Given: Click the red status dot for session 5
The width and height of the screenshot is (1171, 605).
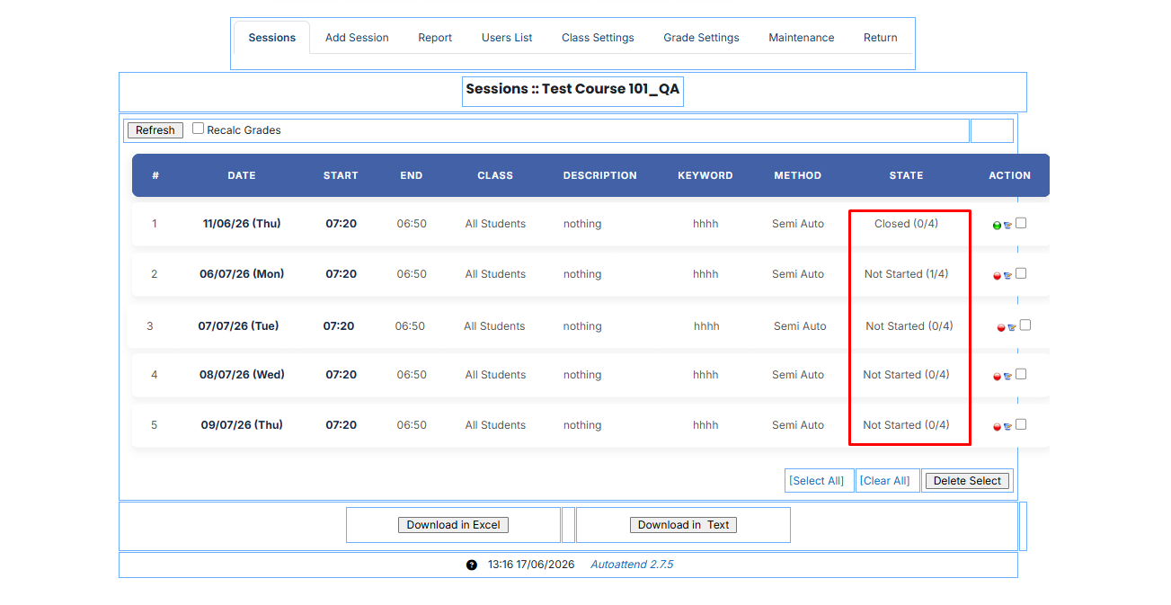Looking at the screenshot, I should [x=997, y=427].
